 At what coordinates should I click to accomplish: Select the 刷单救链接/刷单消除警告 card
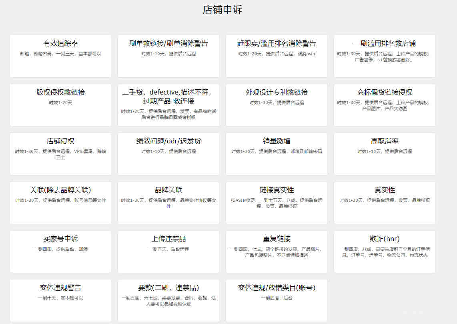pyautogui.click(x=168, y=56)
